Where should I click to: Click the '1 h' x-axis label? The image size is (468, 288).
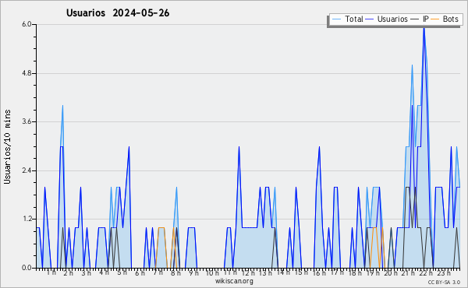tap(51, 272)
